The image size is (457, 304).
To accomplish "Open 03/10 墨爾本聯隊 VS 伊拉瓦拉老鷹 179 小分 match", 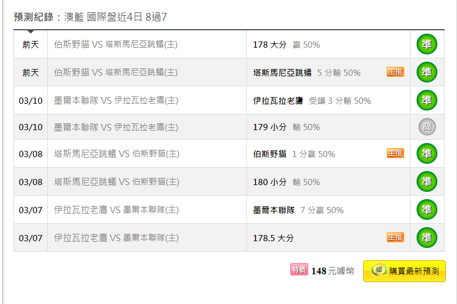I will pyautogui.click(x=116, y=127).
